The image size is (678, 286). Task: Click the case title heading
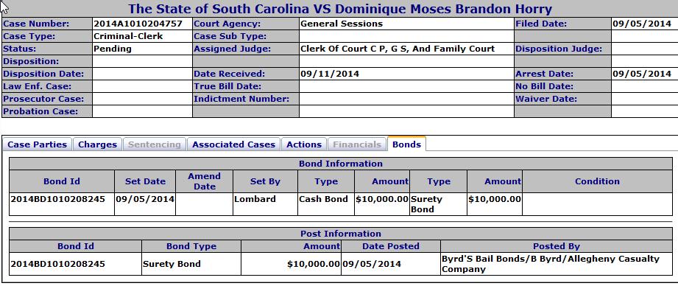340,9
